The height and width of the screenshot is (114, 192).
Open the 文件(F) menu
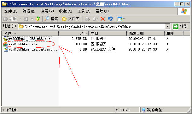tap(11, 11)
